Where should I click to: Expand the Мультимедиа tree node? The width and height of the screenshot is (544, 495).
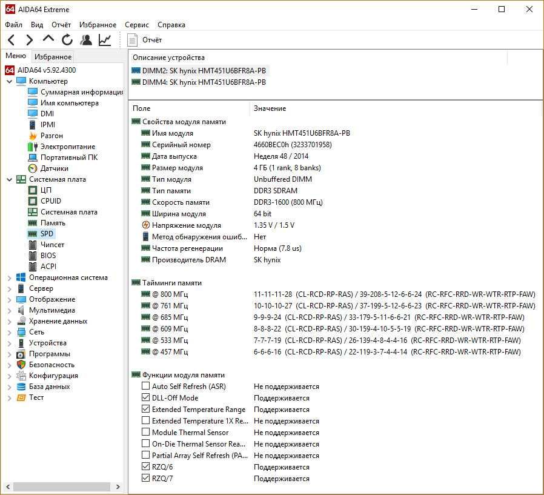9,310
